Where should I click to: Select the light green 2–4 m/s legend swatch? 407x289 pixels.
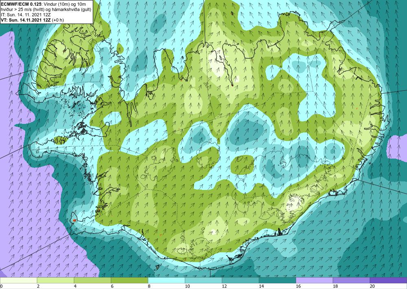55,280
